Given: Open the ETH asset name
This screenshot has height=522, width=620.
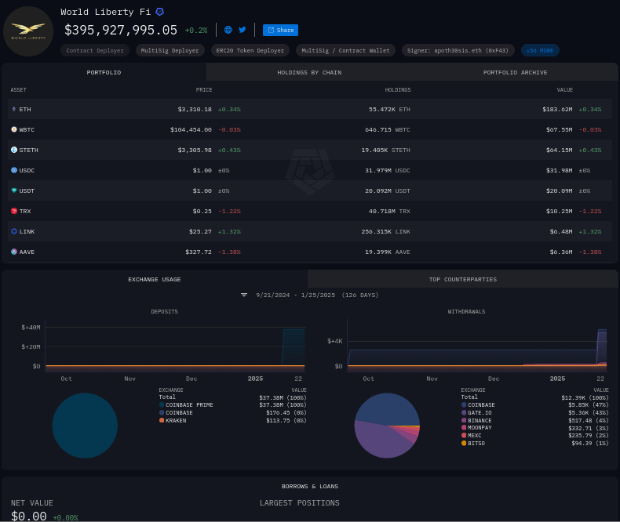Looking at the screenshot, I should point(25,110).
